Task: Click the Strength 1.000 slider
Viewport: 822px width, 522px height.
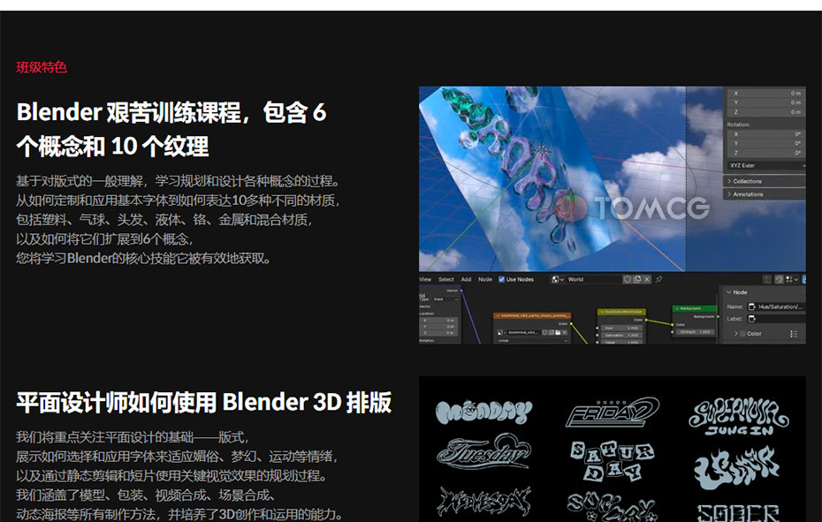Action: pos(695,332)
